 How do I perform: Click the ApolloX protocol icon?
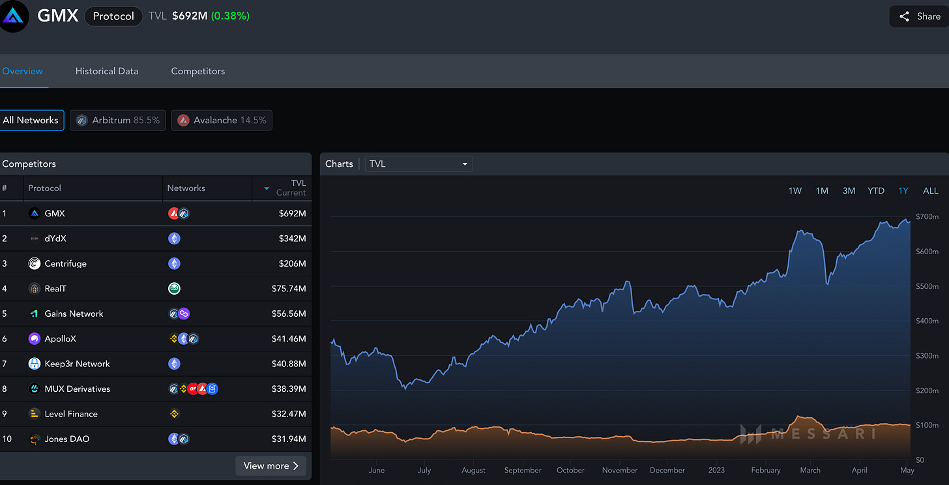[x=35, y=338]
